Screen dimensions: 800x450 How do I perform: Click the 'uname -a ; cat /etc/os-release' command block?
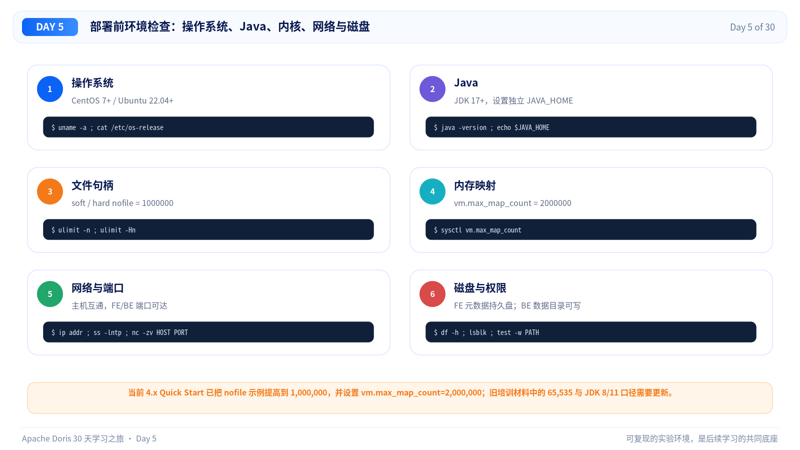[x=208, y=127]
